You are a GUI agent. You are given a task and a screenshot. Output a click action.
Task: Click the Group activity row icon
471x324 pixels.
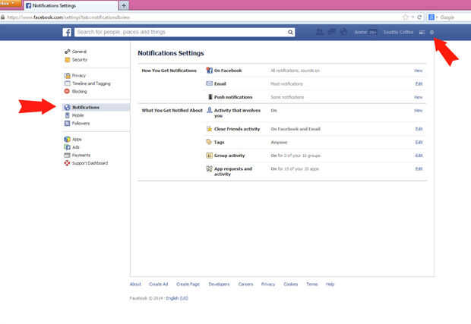point(210,156)
